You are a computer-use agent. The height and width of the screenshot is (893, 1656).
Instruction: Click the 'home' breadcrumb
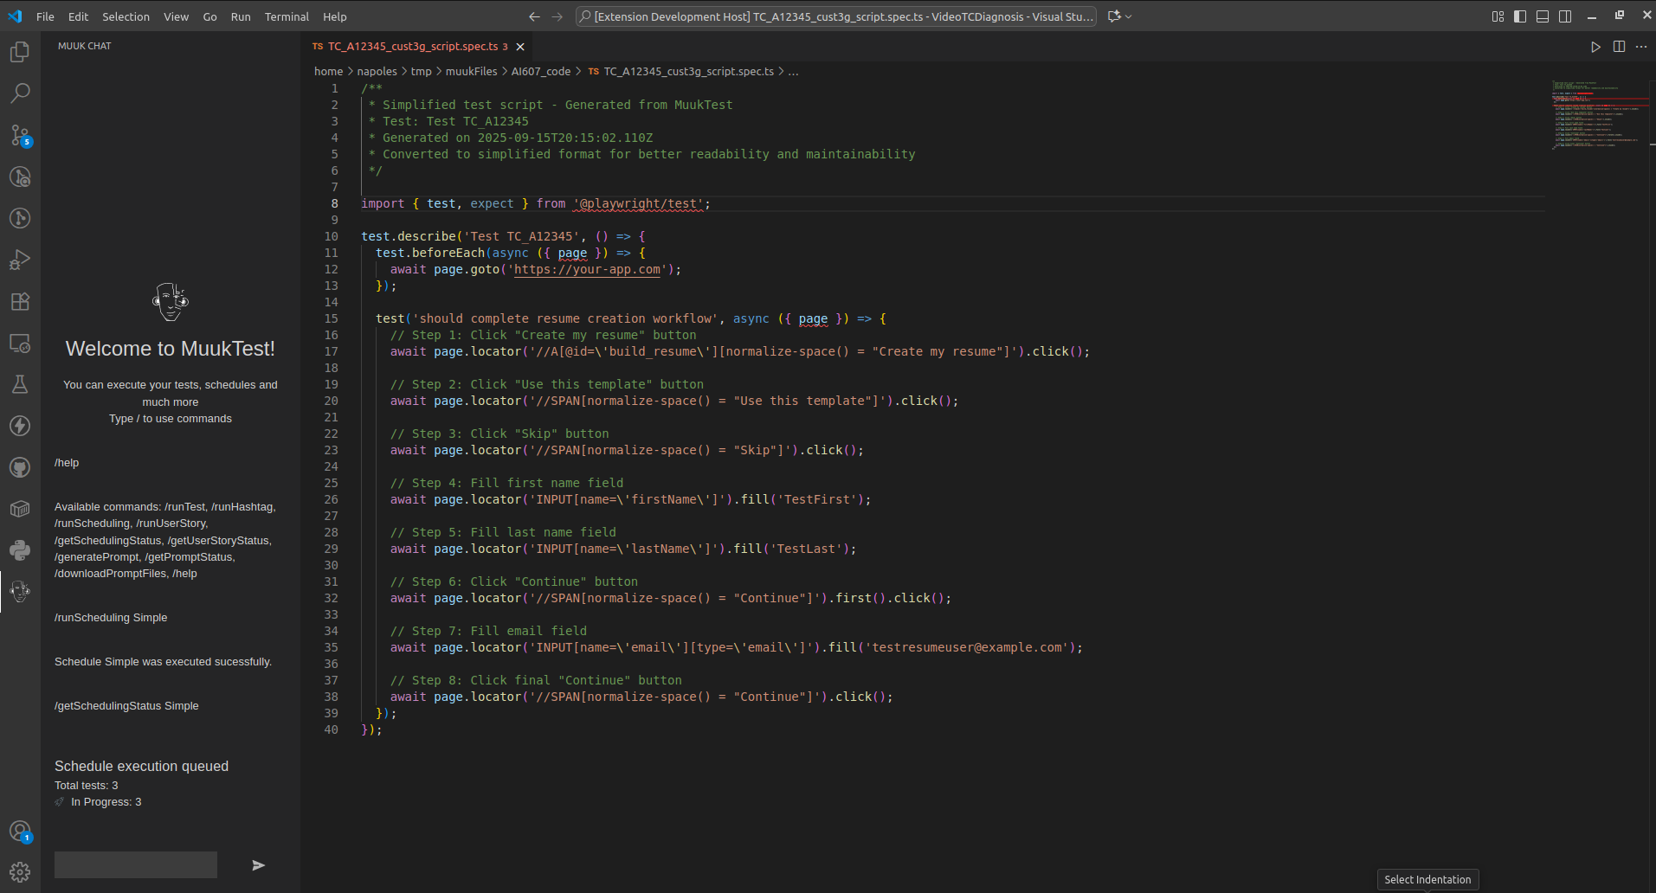tap(328, 72)
